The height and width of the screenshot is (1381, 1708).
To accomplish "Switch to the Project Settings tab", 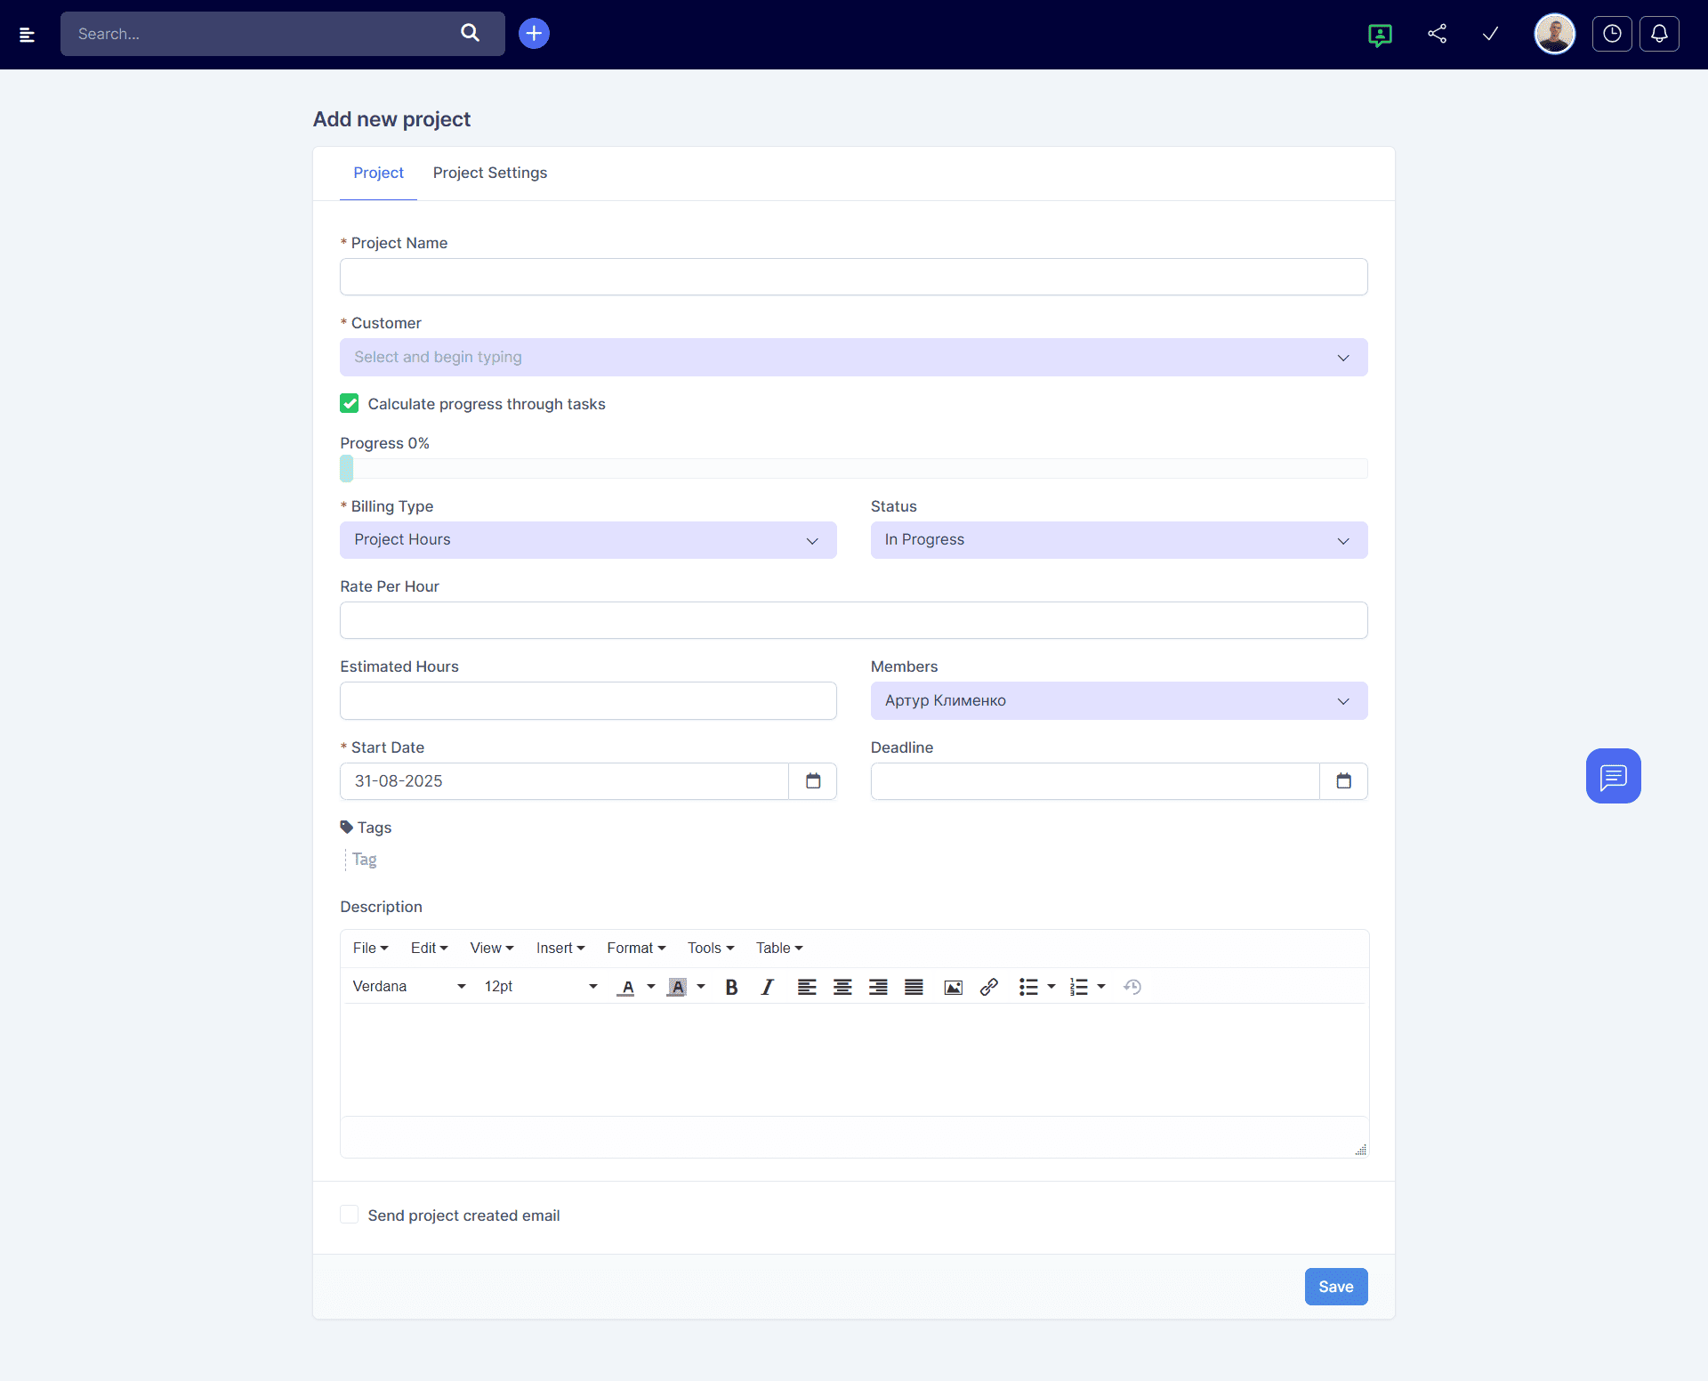I will (x=489, y=173).
